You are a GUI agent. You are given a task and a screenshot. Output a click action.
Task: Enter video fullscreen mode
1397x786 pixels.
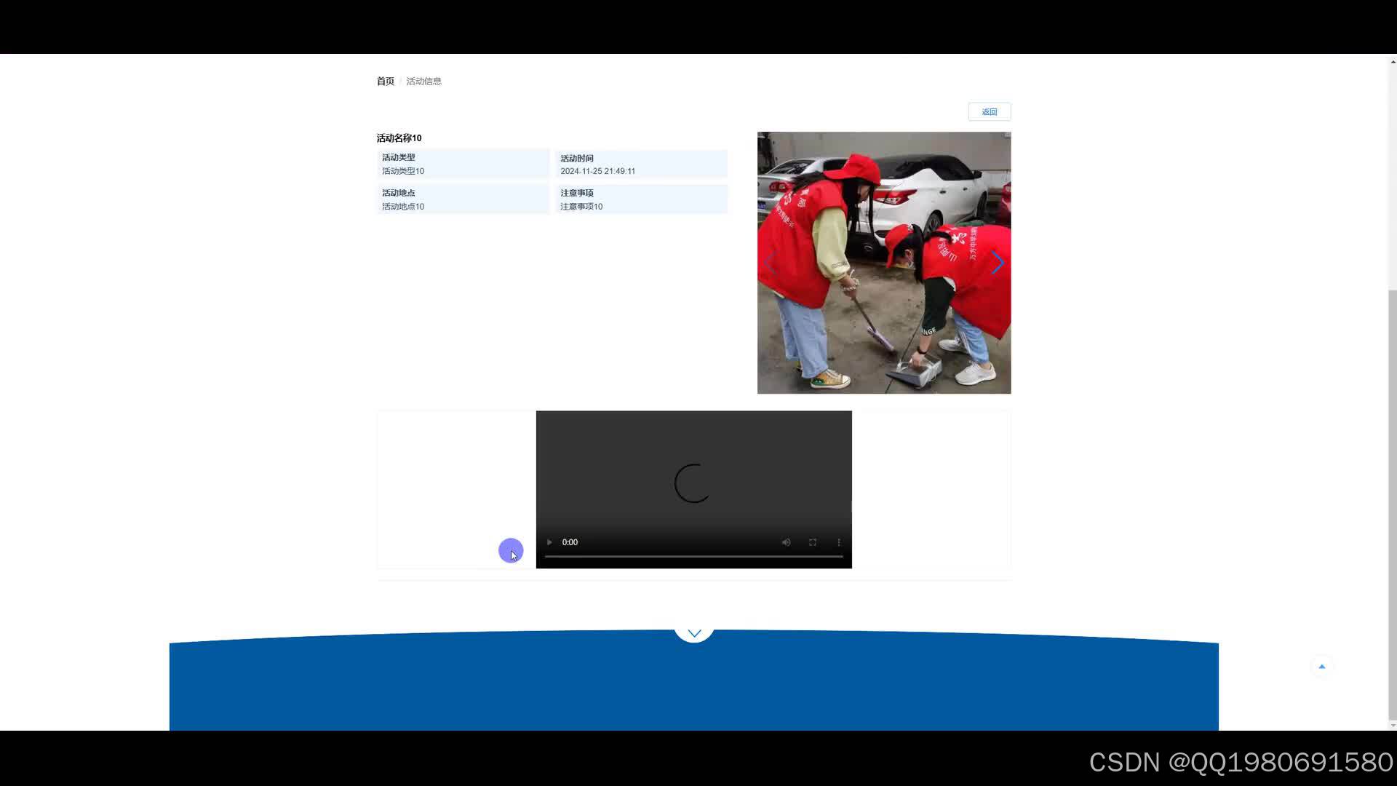click(813, 542)
